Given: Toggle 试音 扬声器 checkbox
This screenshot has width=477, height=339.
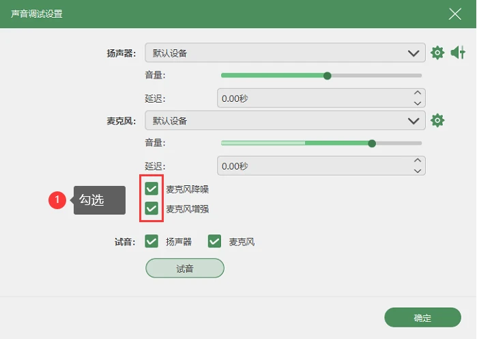Looking at the screenshot, I should [151, 241].
